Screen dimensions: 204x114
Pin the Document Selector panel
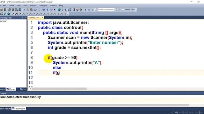click(22, 18)
